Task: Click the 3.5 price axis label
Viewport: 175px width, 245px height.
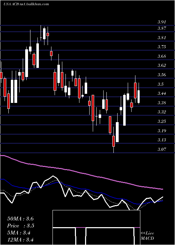Action: pyautogui.click(x=160, y=84)
